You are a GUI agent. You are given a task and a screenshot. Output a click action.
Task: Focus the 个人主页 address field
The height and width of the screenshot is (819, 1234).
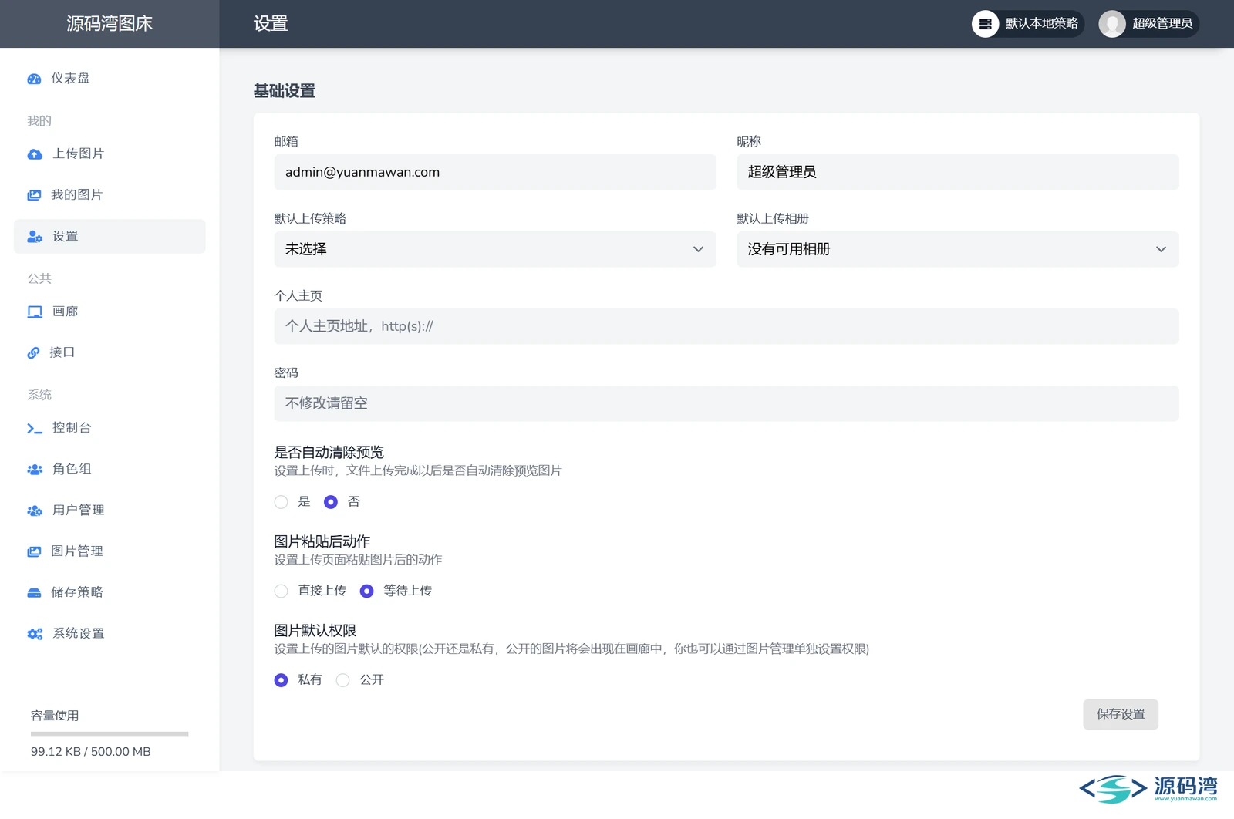(727, 326)
